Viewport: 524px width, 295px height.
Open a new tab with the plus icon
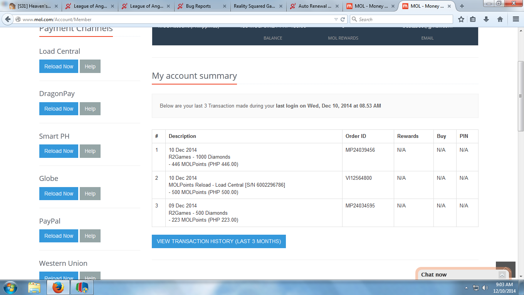(x=462, y=6)
